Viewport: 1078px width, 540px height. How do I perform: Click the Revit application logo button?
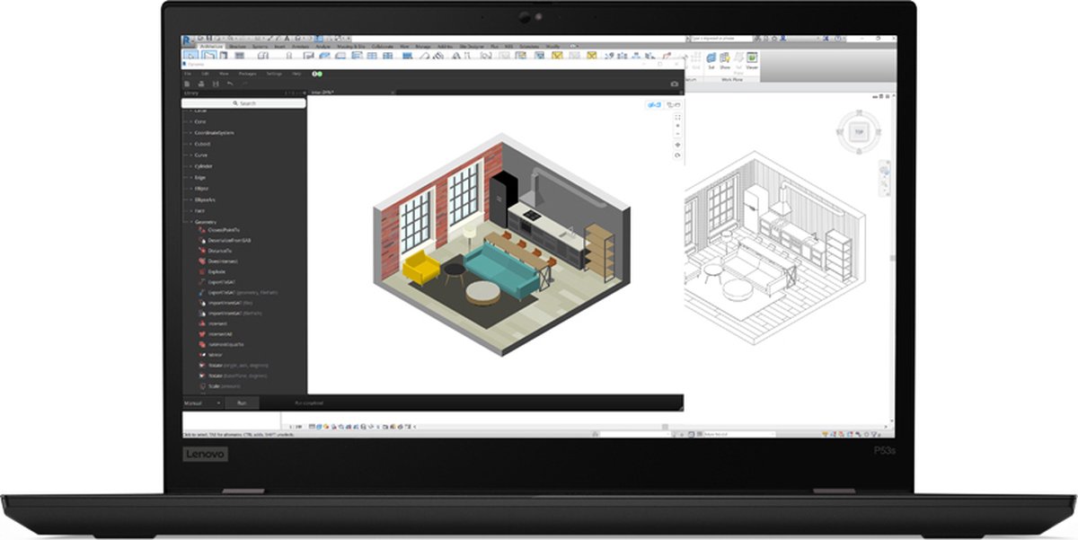pos(187,40)
